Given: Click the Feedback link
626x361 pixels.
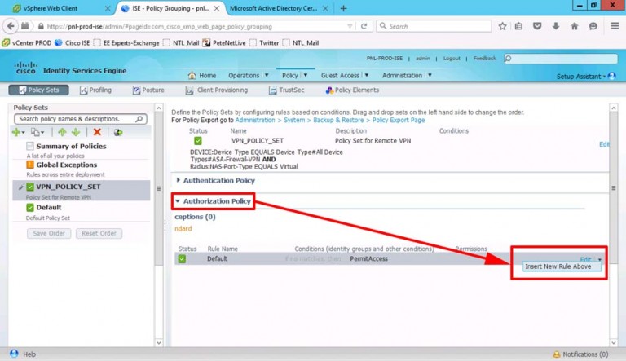Looking at the screenshot, I should pyautogui.click(x=484, y=59).
